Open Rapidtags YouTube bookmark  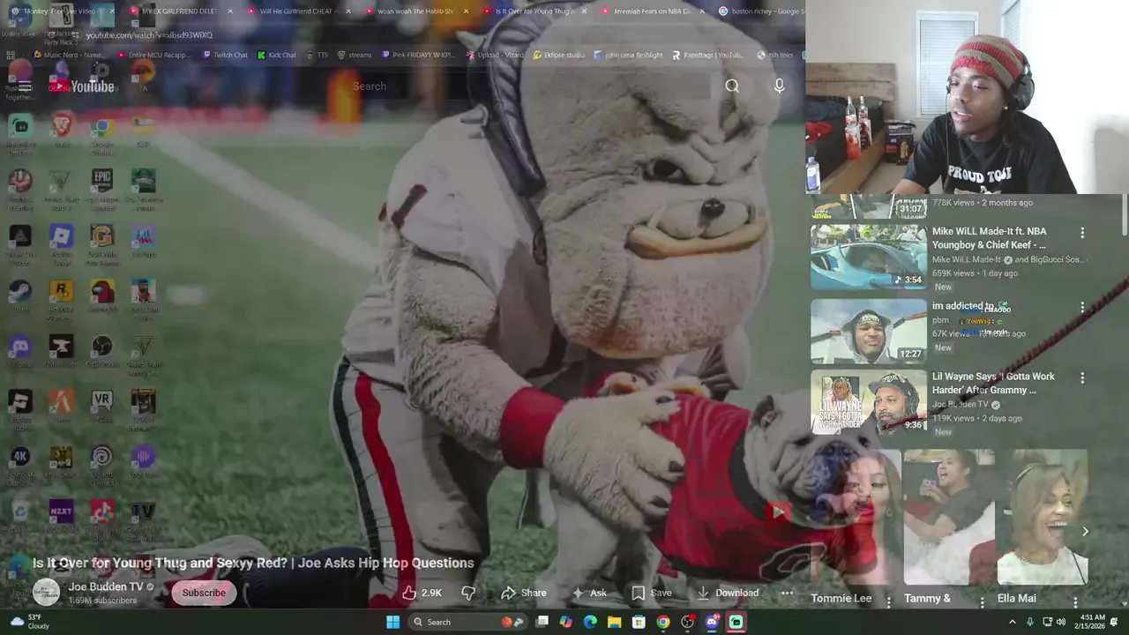pyautogui.click(x=707, y=55)
